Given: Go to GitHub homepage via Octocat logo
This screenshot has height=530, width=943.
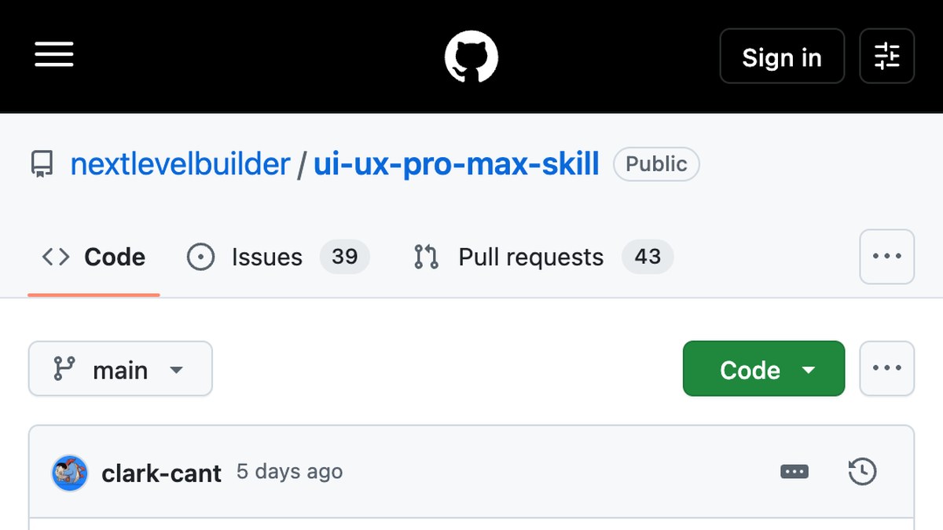Looking at the screenshot, I should click(x=472, y=56).
